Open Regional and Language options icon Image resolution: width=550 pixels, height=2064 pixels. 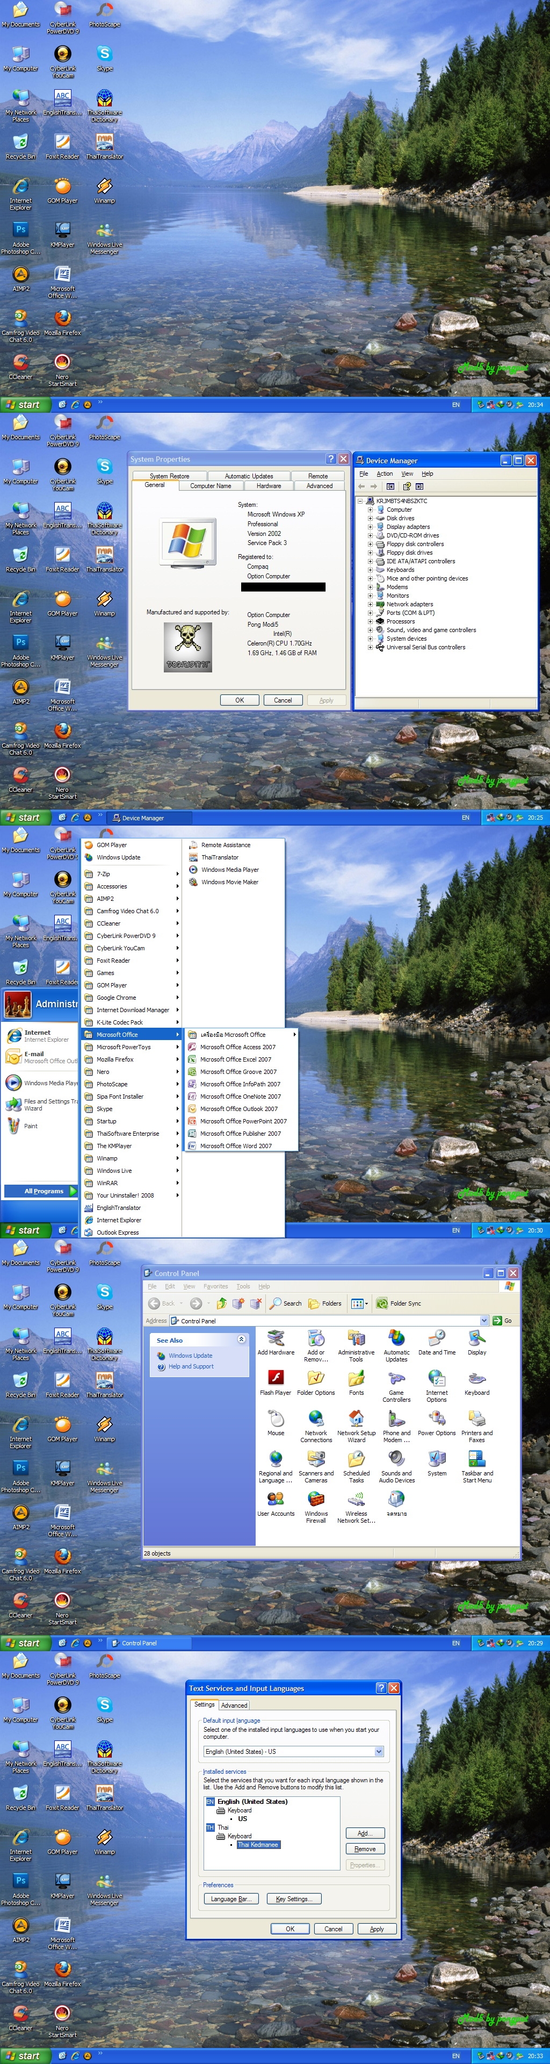coord(276,1466)
